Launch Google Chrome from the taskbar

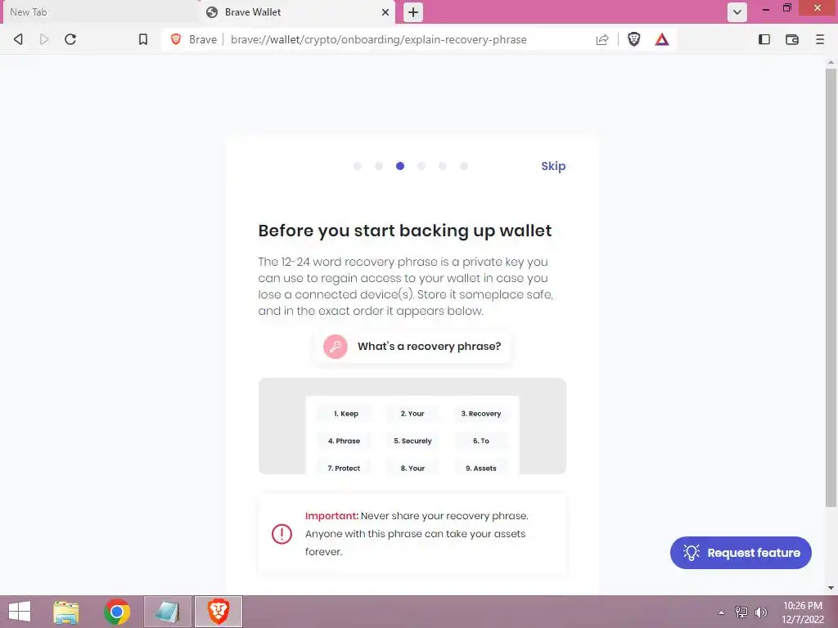[x=117, y=612]
